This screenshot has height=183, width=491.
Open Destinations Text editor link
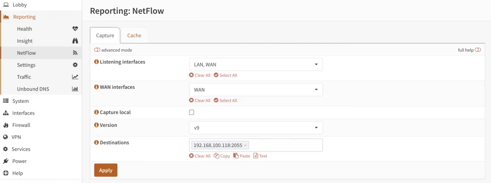[x=260, y=155]
